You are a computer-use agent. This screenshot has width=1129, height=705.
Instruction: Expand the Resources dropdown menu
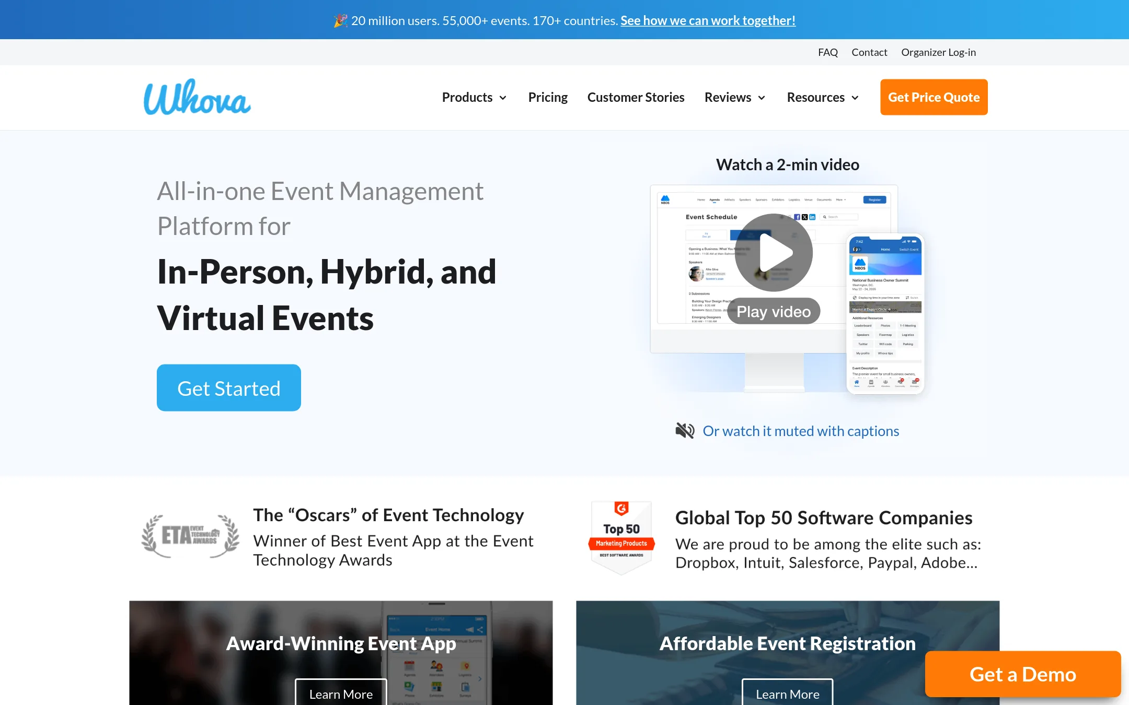823,97
